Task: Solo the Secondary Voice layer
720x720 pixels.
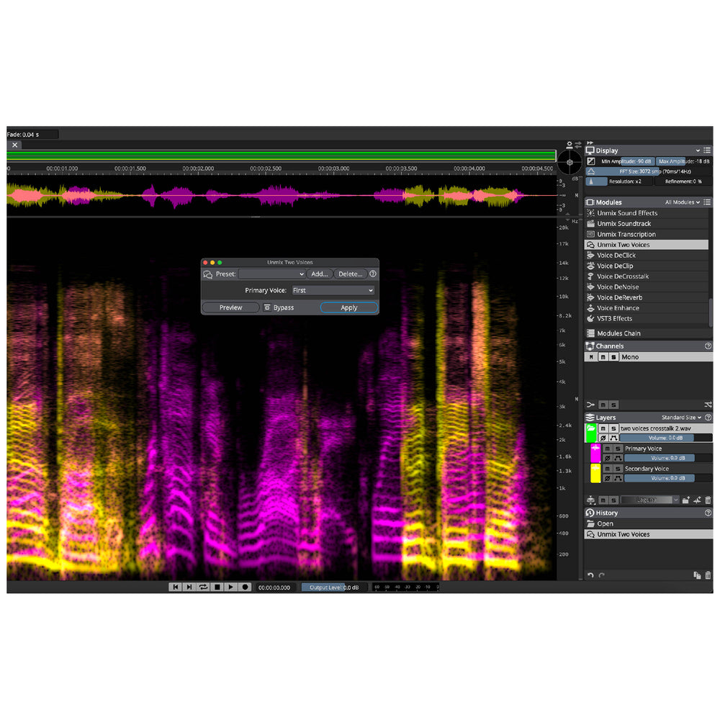Action: pos(618,469)
